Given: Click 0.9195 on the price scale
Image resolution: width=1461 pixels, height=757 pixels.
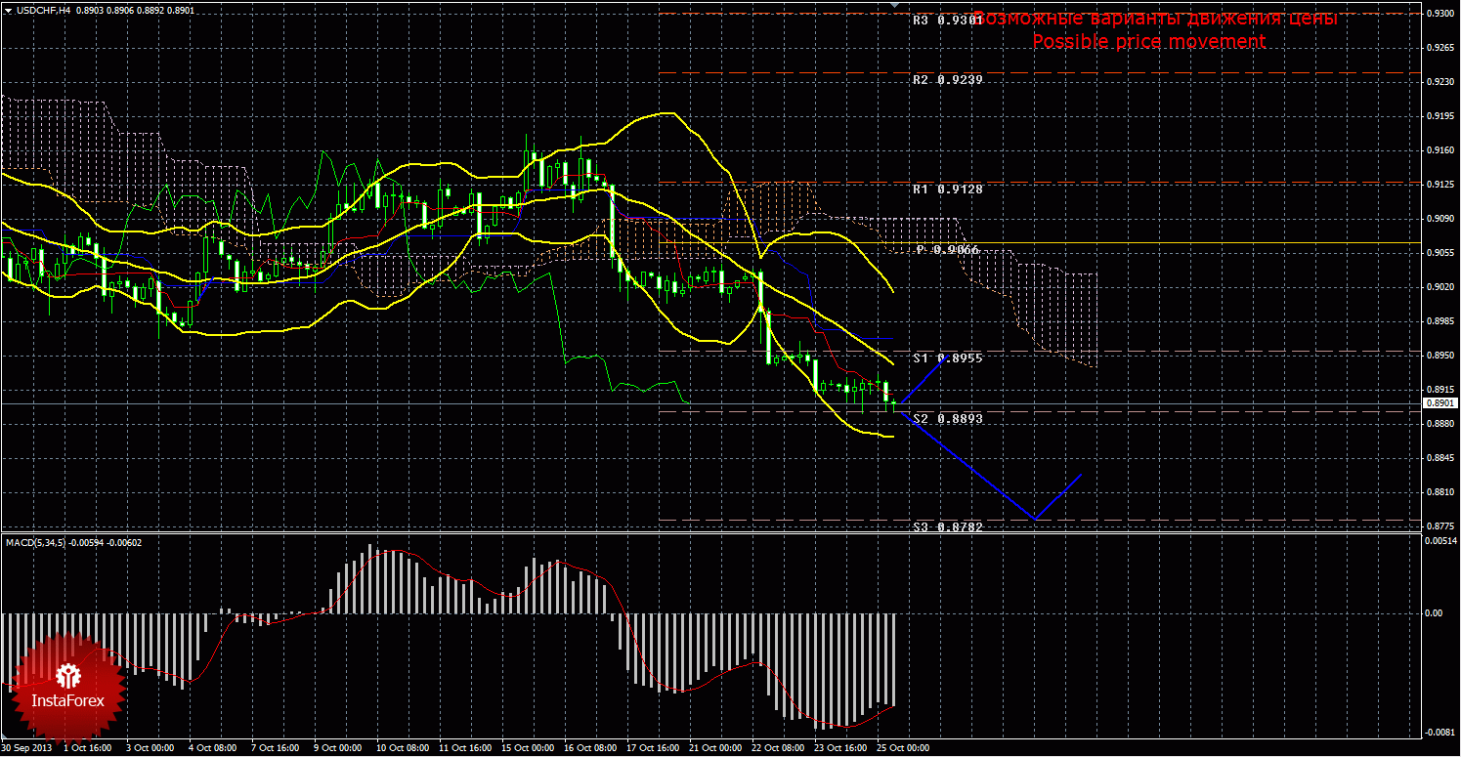Looking at the screenshot, I should click(x=1441, y=116).
